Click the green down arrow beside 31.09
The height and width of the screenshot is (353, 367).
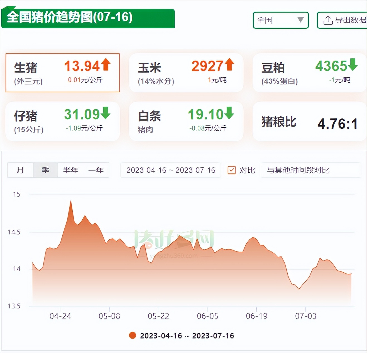click(x=106, y=113)
